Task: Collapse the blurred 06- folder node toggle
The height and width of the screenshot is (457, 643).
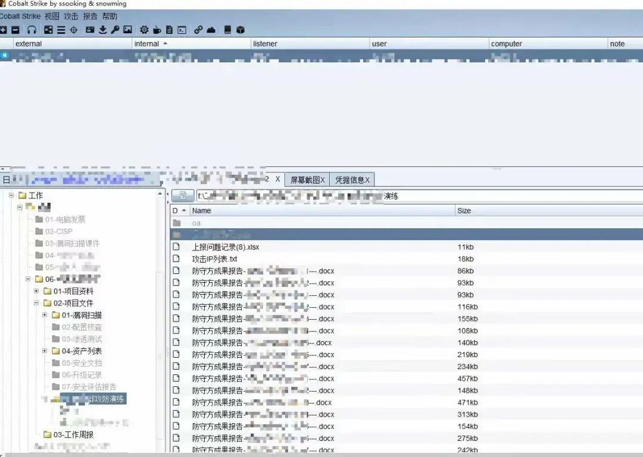Action: coord(28,279)
